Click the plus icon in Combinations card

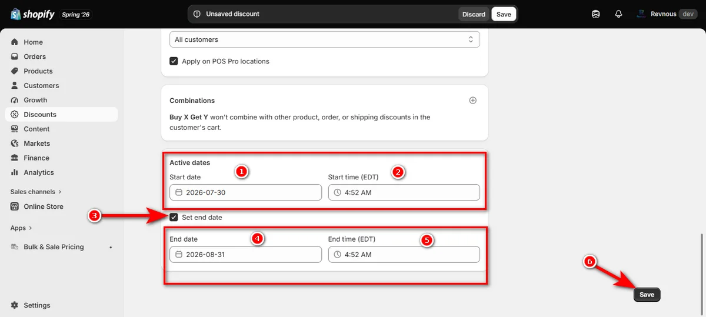pos(472,101)
